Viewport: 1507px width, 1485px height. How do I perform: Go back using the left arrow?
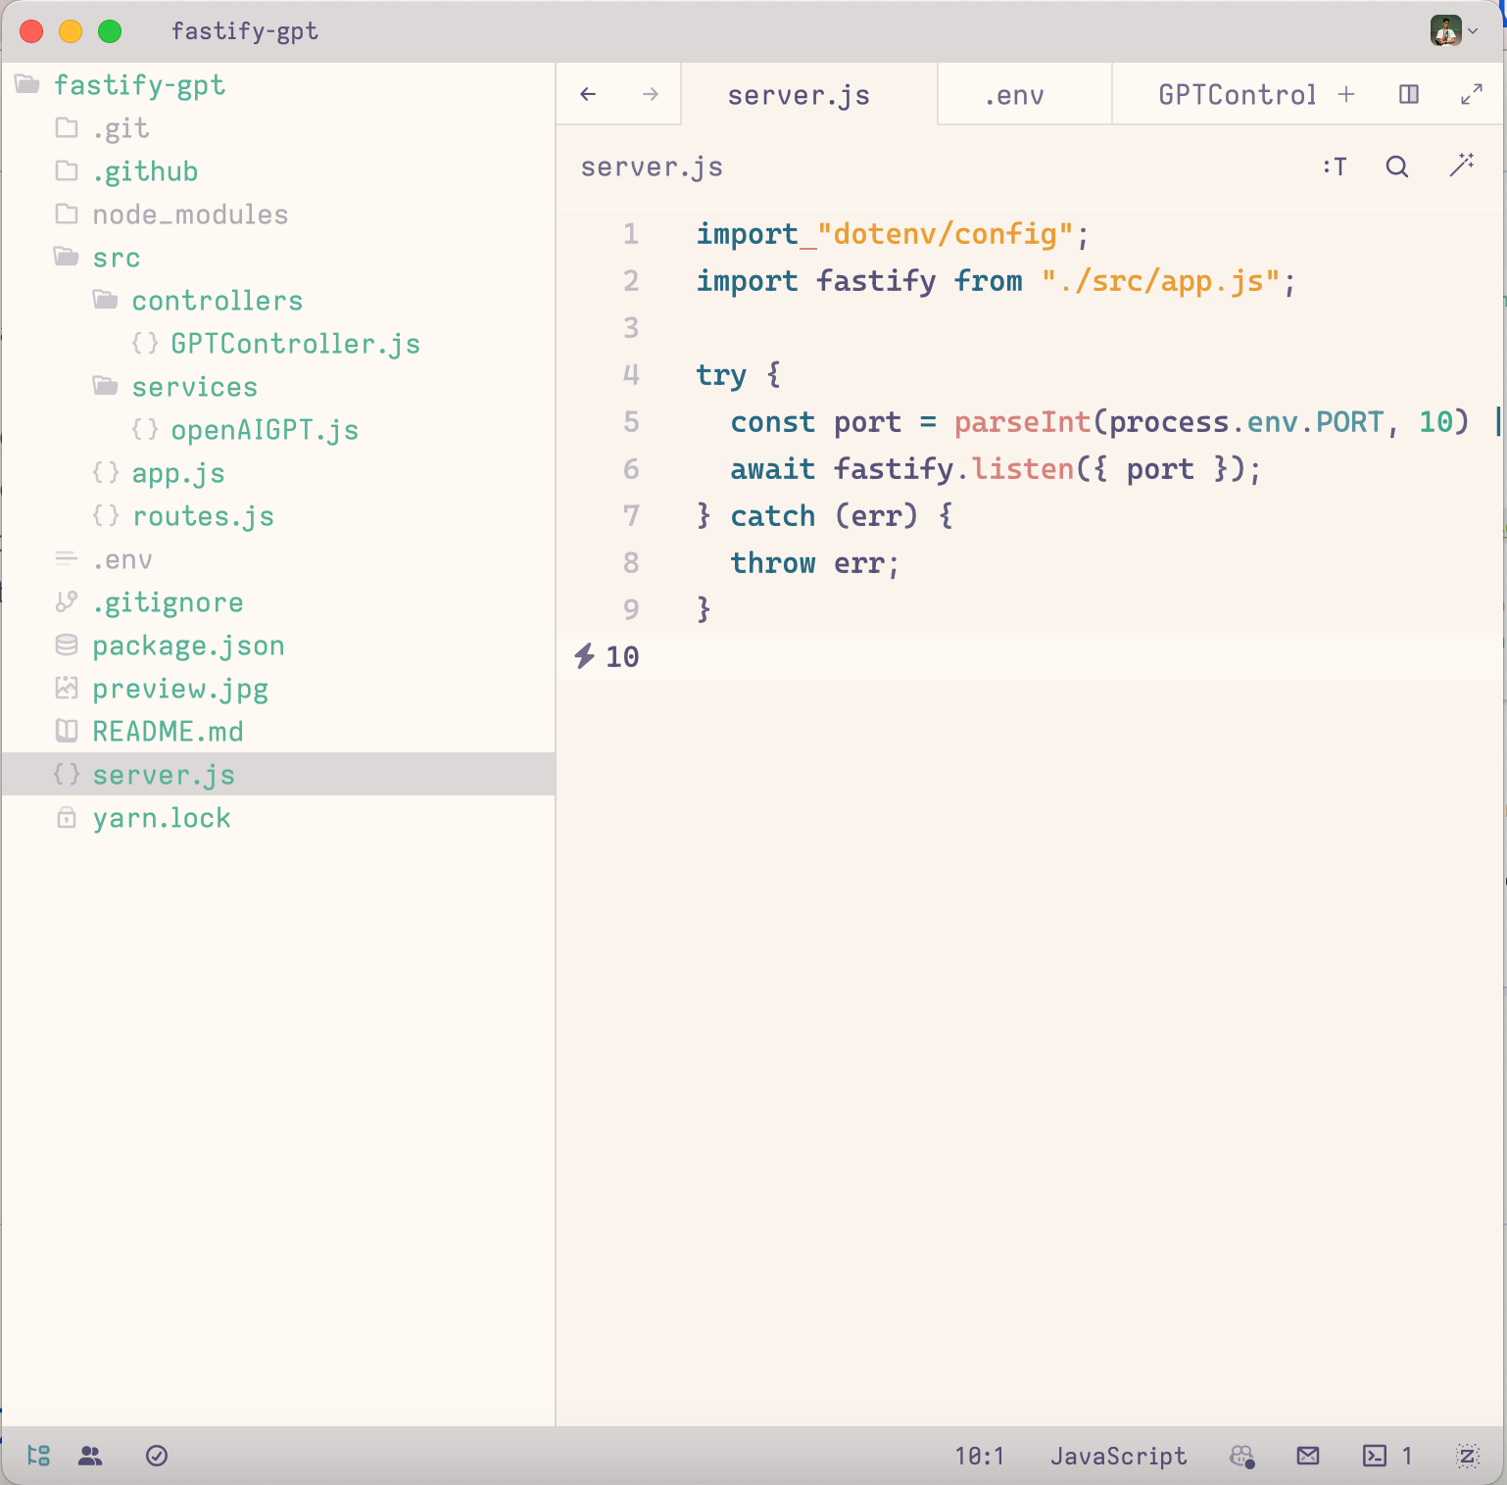pos(588,94)
